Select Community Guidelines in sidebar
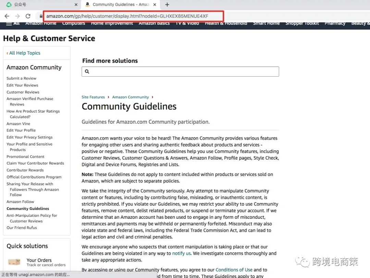Image resolution: width=370 pixels, height=278 pixels. pos(28,209)
